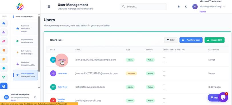Click the purple org-chart sidebar icon
Screen dimensions: 232x105
pos(4,32)
